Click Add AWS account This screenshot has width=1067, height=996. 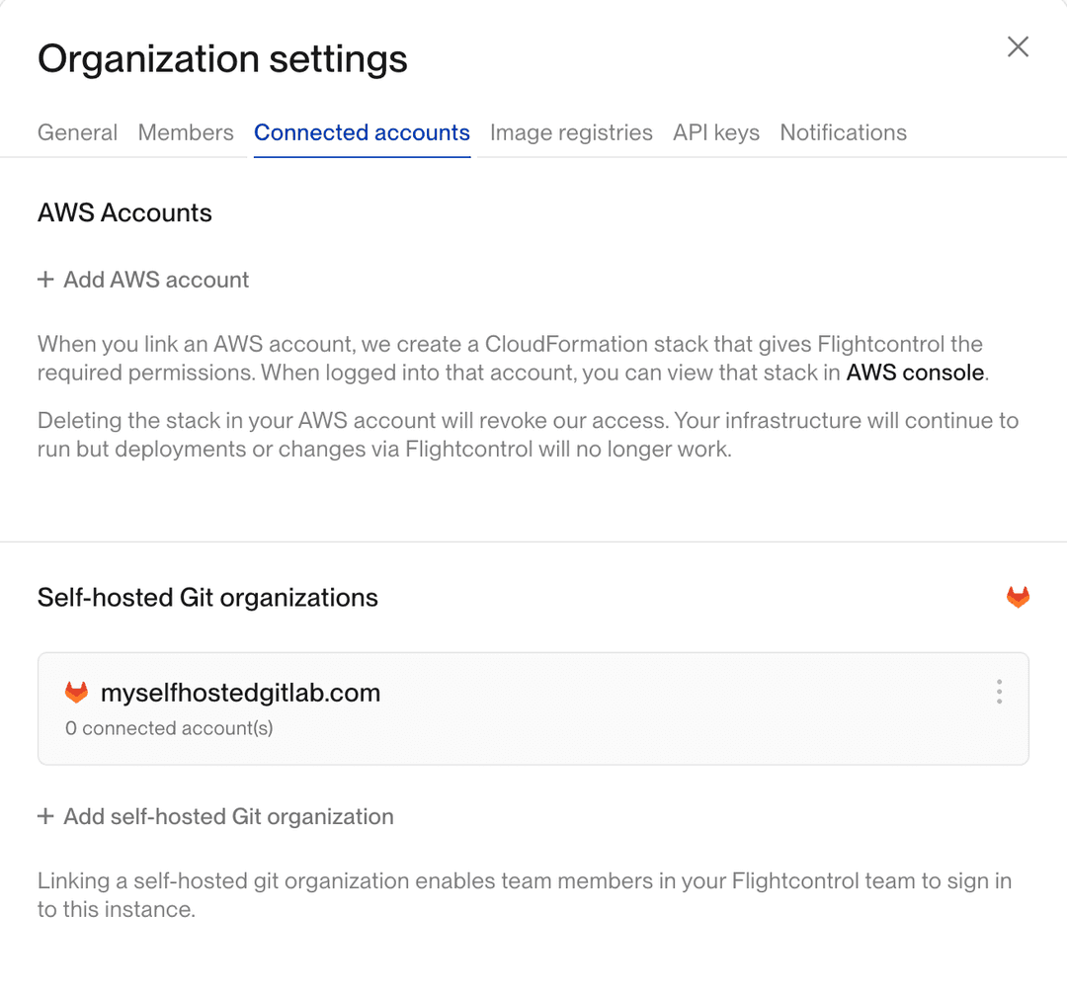(x=143, y=280)
